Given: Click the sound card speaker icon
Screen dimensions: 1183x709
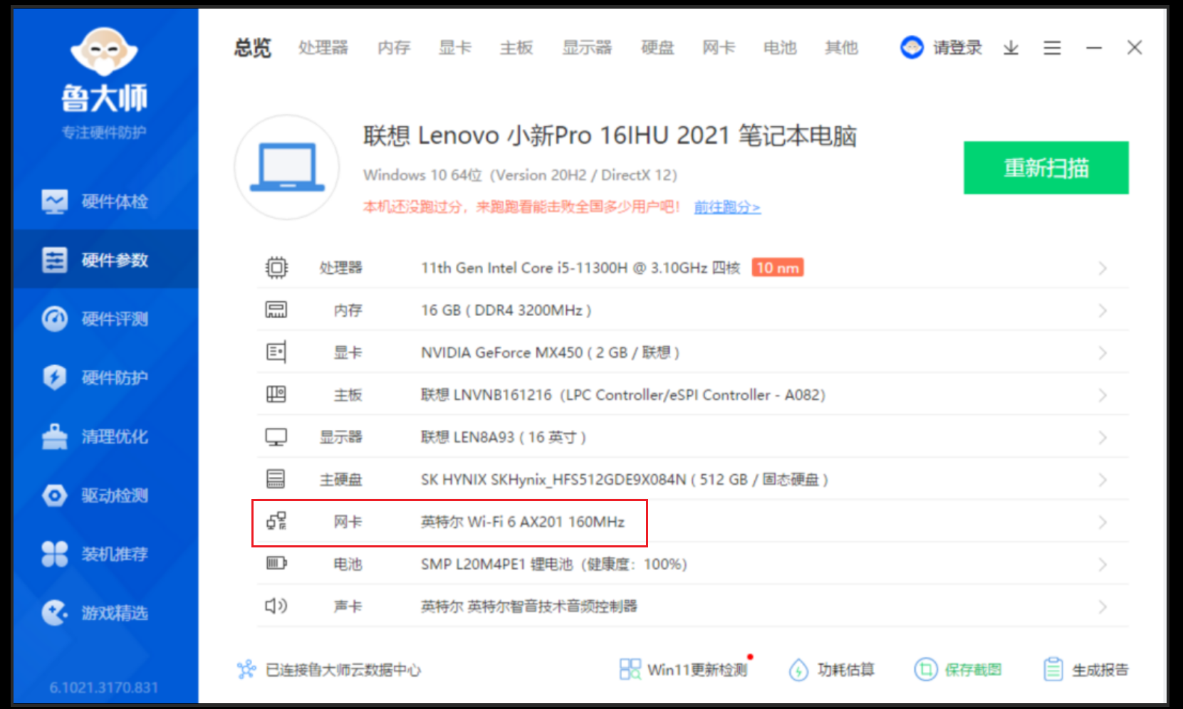Looking at the screenshot, I should 276,606.
